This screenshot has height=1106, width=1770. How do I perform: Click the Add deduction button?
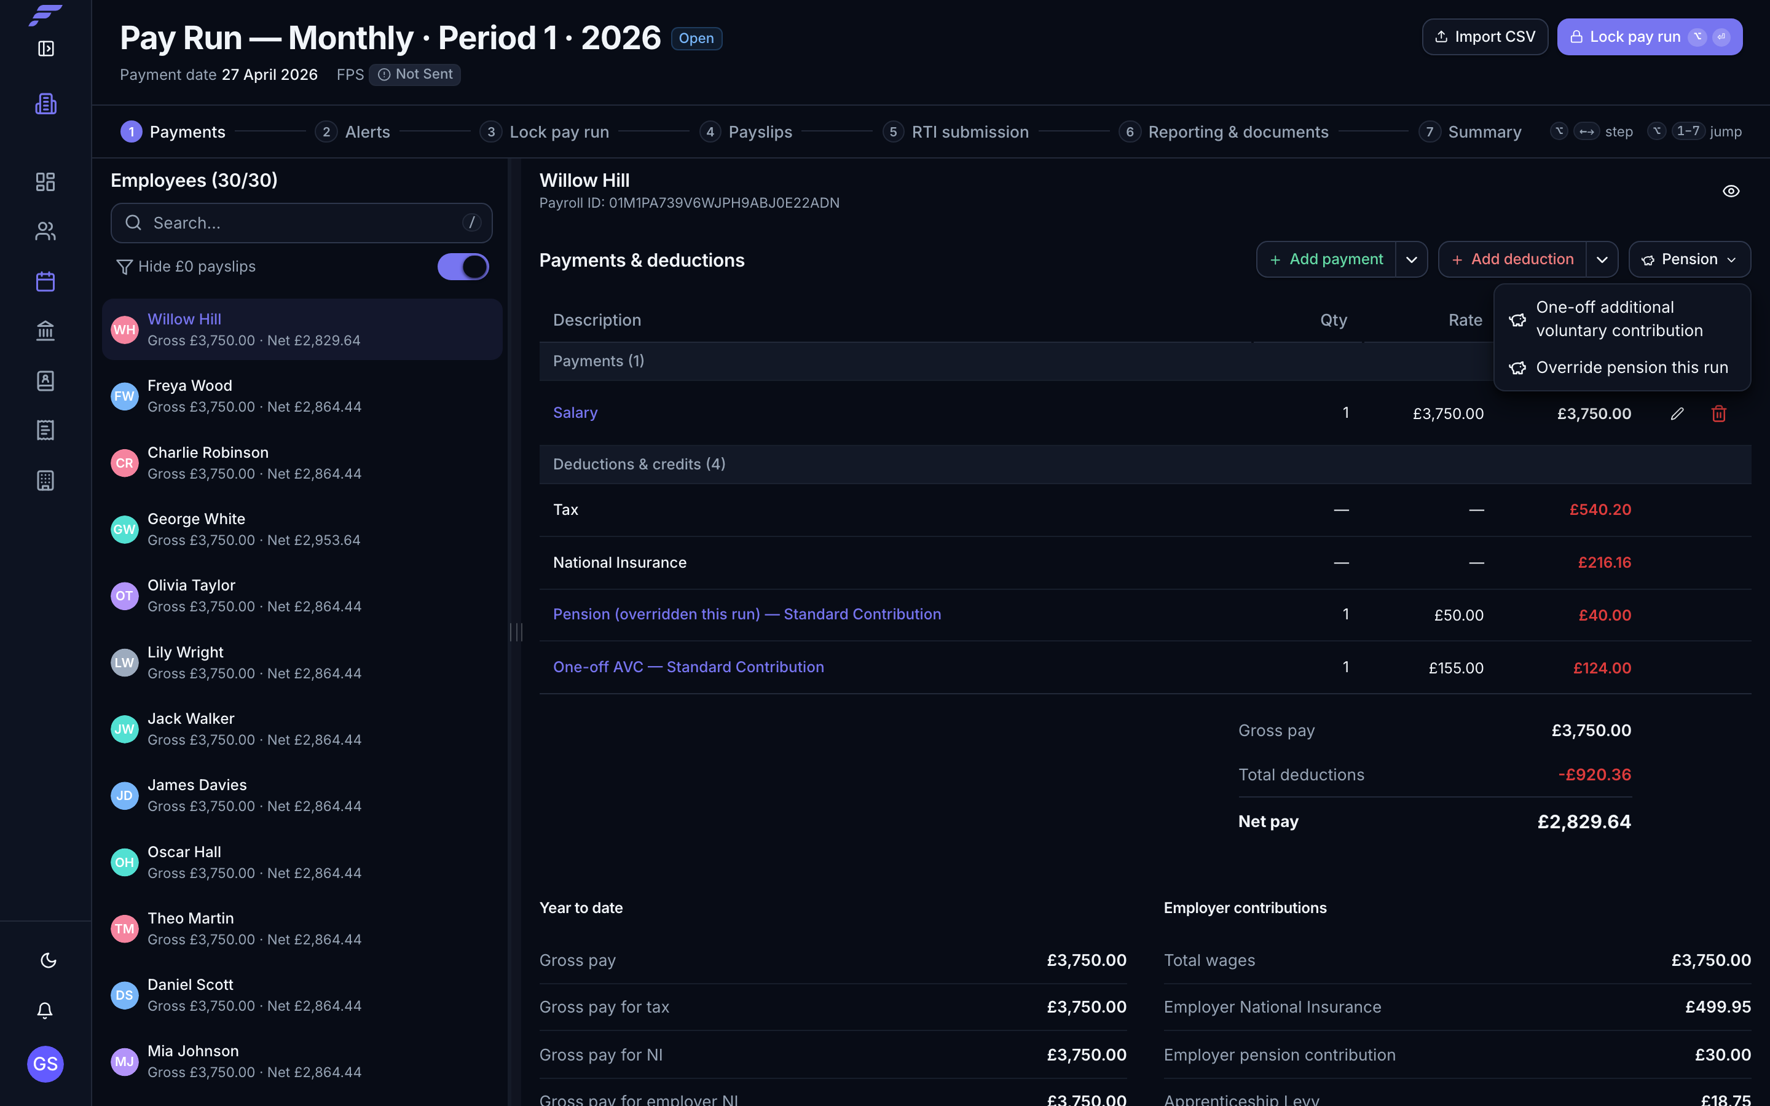[x=1512, y=260]
